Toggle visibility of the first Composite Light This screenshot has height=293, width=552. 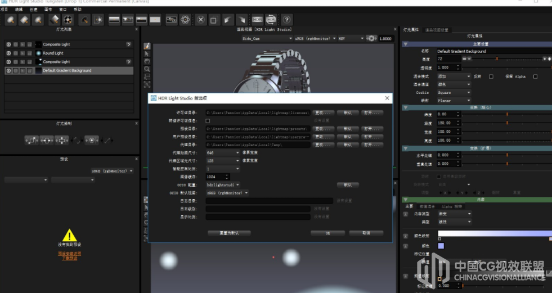[x=8, y=44]
